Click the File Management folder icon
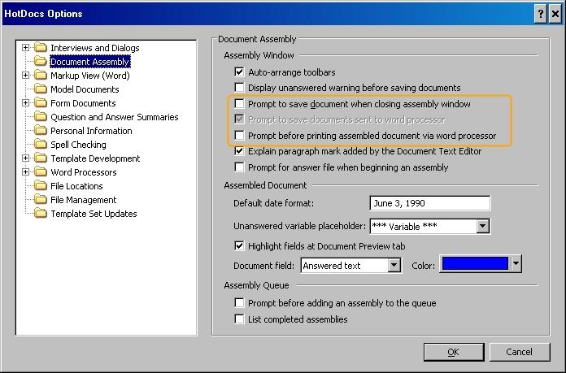Screen dimensions: 566x373 (x=41, y=200)
